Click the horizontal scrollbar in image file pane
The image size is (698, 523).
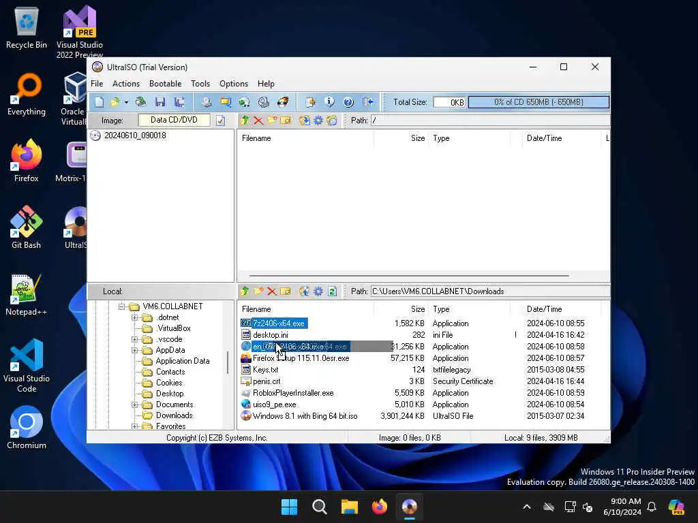click(409, 276)
